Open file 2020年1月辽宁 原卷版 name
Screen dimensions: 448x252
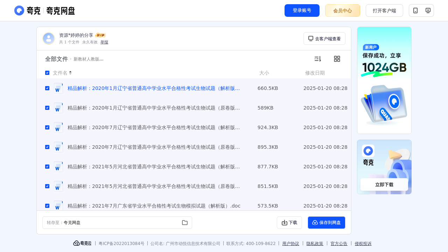(154, 108)
